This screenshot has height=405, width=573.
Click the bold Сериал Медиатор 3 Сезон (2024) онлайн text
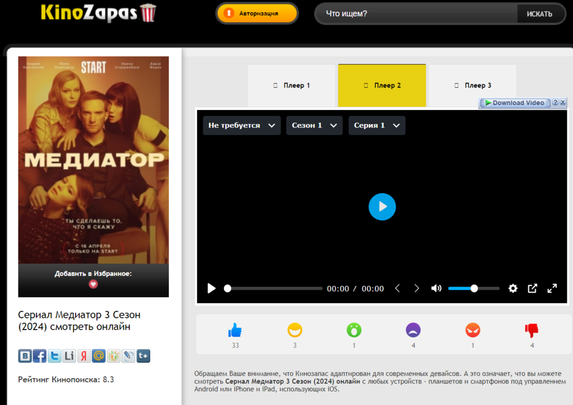click(292, 382)
